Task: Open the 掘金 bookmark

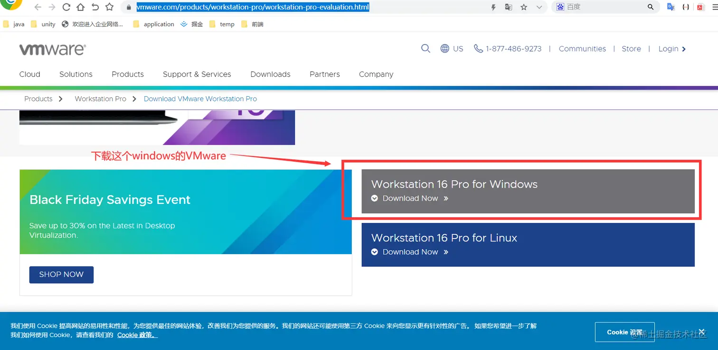Action: pyautogui.click(x=192, y=24)
